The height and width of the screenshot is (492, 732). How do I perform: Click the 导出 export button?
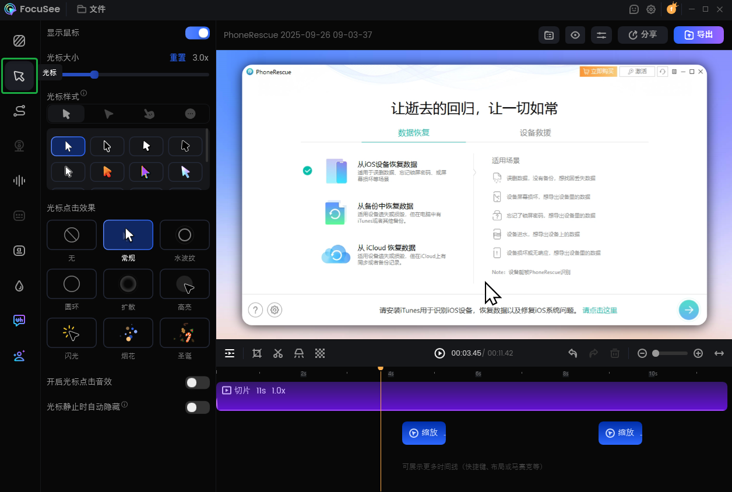tap(699, 35)
